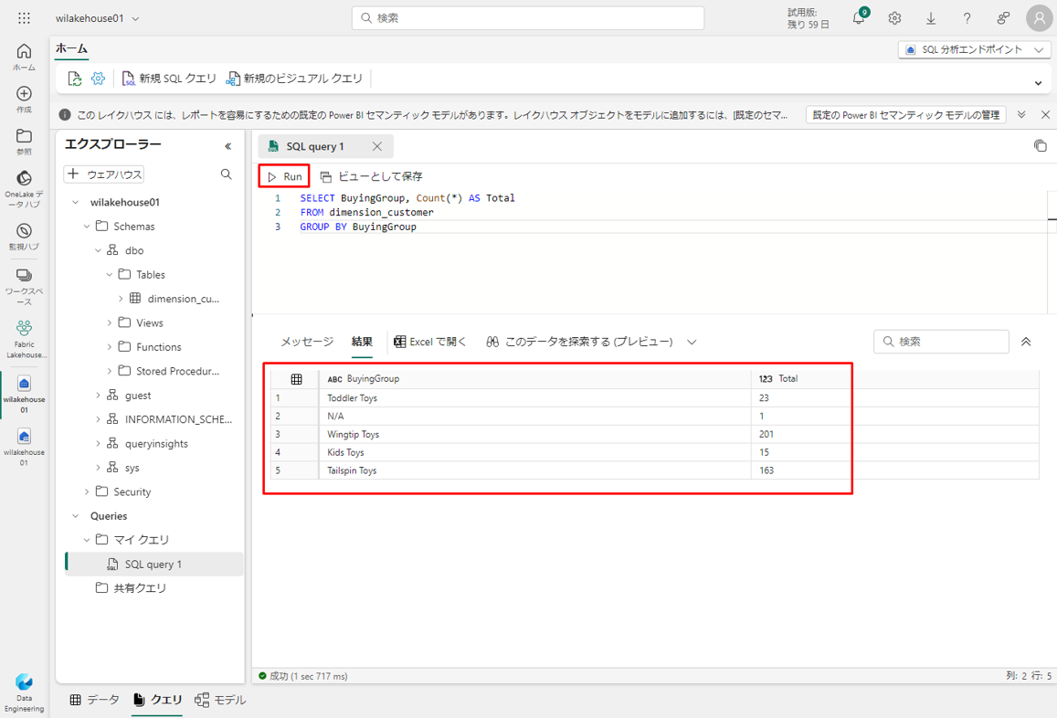Image resolution: width=1057 pixels, height=718 pixels.
Task: Expand the guest schema
Action: point(98,396)
